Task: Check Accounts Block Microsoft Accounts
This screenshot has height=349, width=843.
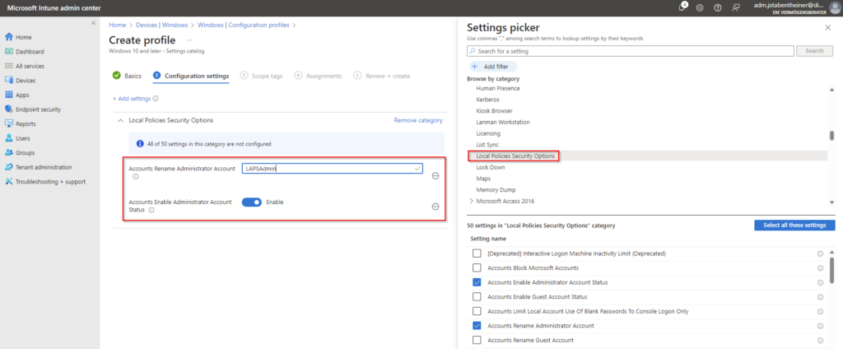Action: click(x=477, y=268)
